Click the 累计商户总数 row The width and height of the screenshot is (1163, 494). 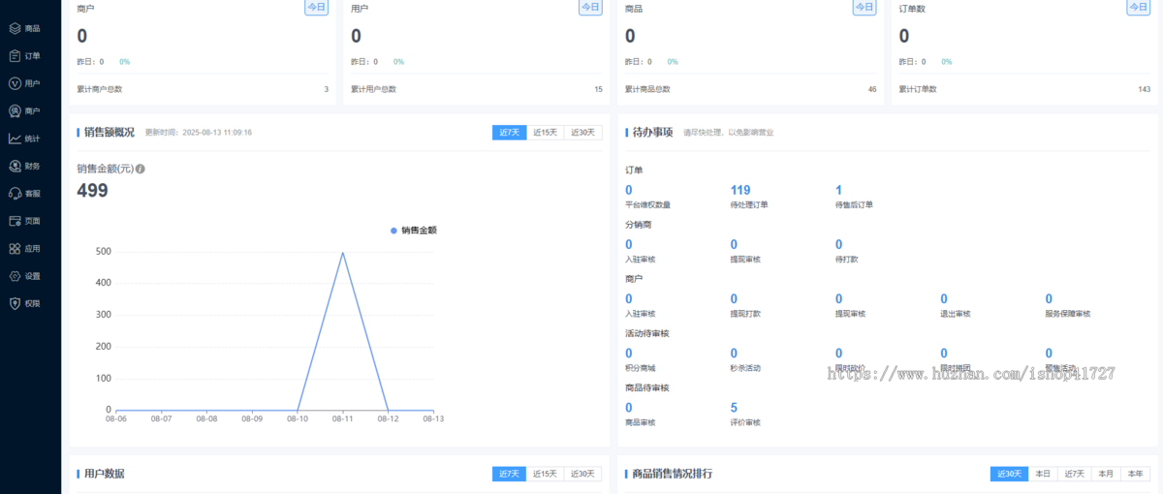coord(203,89)
